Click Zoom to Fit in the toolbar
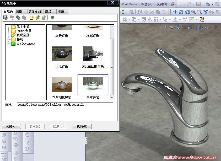 pyautogui.click(x=193, y=12)
